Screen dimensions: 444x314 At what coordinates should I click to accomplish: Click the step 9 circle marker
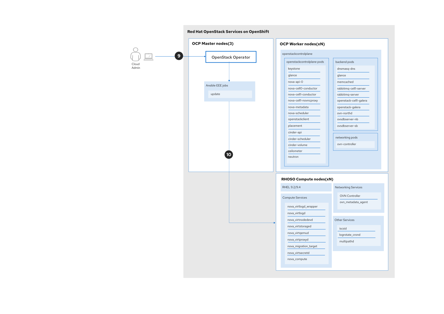(x=179, y=56)
